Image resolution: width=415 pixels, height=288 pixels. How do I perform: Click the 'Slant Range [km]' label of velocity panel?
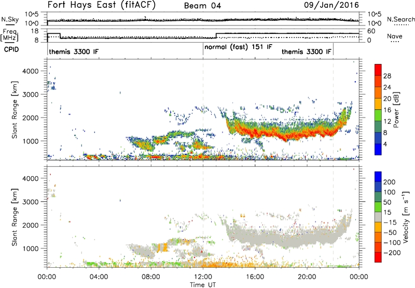coord(15,217)
